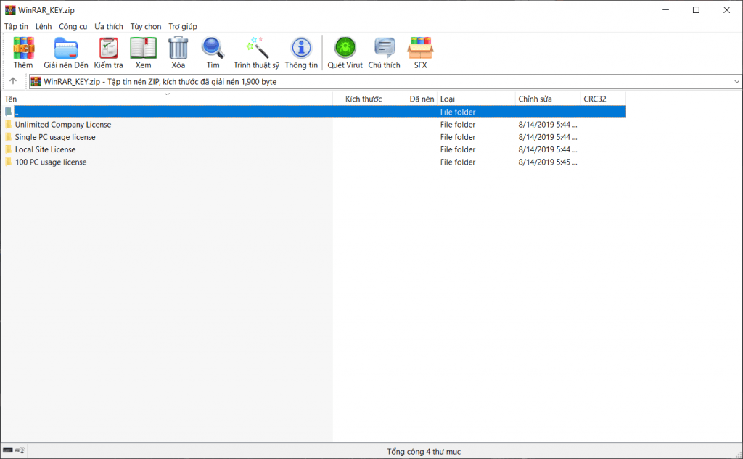Click WinRAR icon in title bar
This screenshot has height=459, width=743.
(10, 10)
